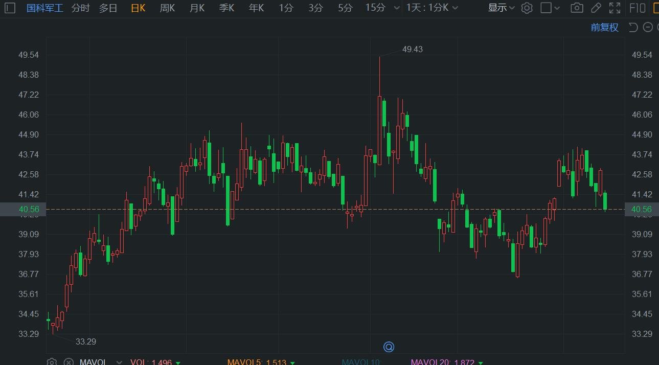Switch to 分时 intraday tab

click(80, 8)
